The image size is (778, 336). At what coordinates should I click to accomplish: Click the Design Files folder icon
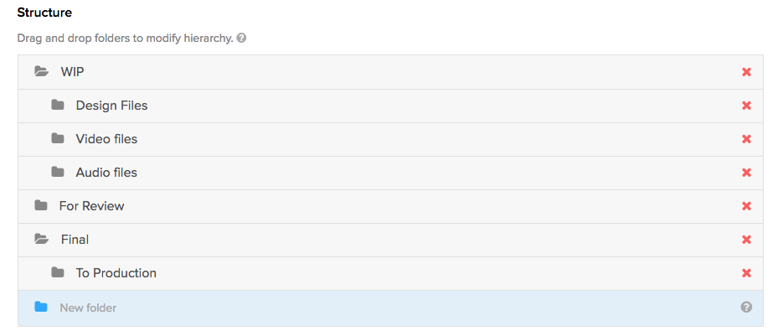click(x=58, y=106)
